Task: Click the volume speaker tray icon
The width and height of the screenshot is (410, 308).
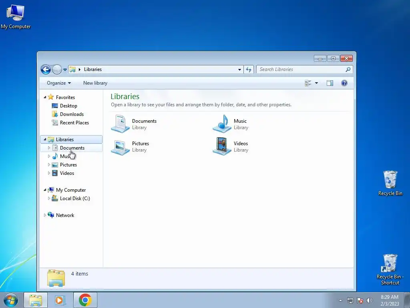Action: 370,300
